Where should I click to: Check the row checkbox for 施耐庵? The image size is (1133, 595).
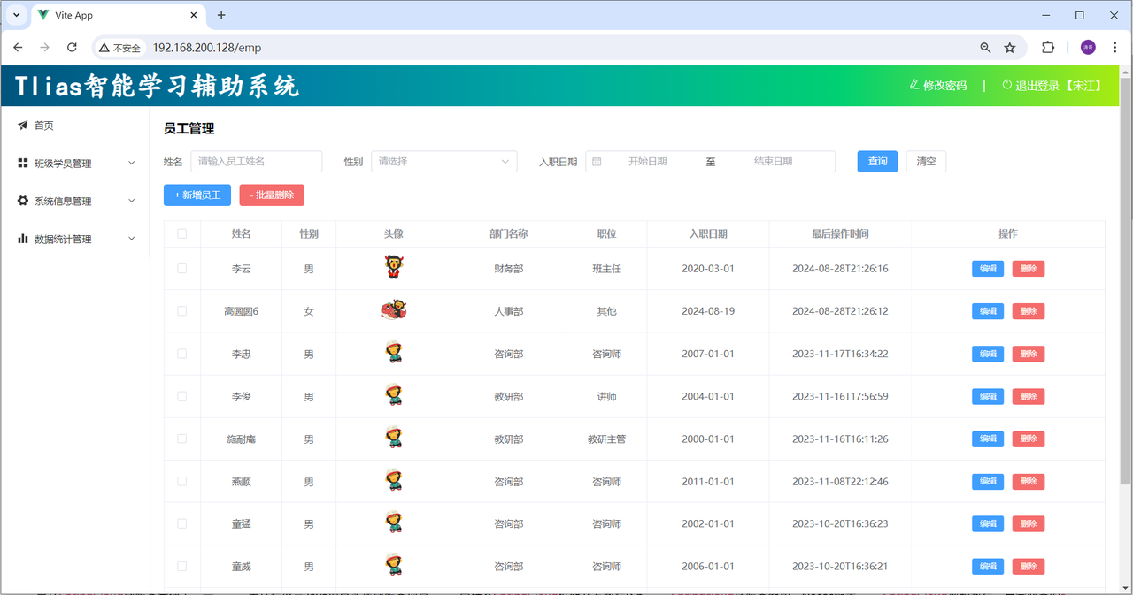(182, 439)
